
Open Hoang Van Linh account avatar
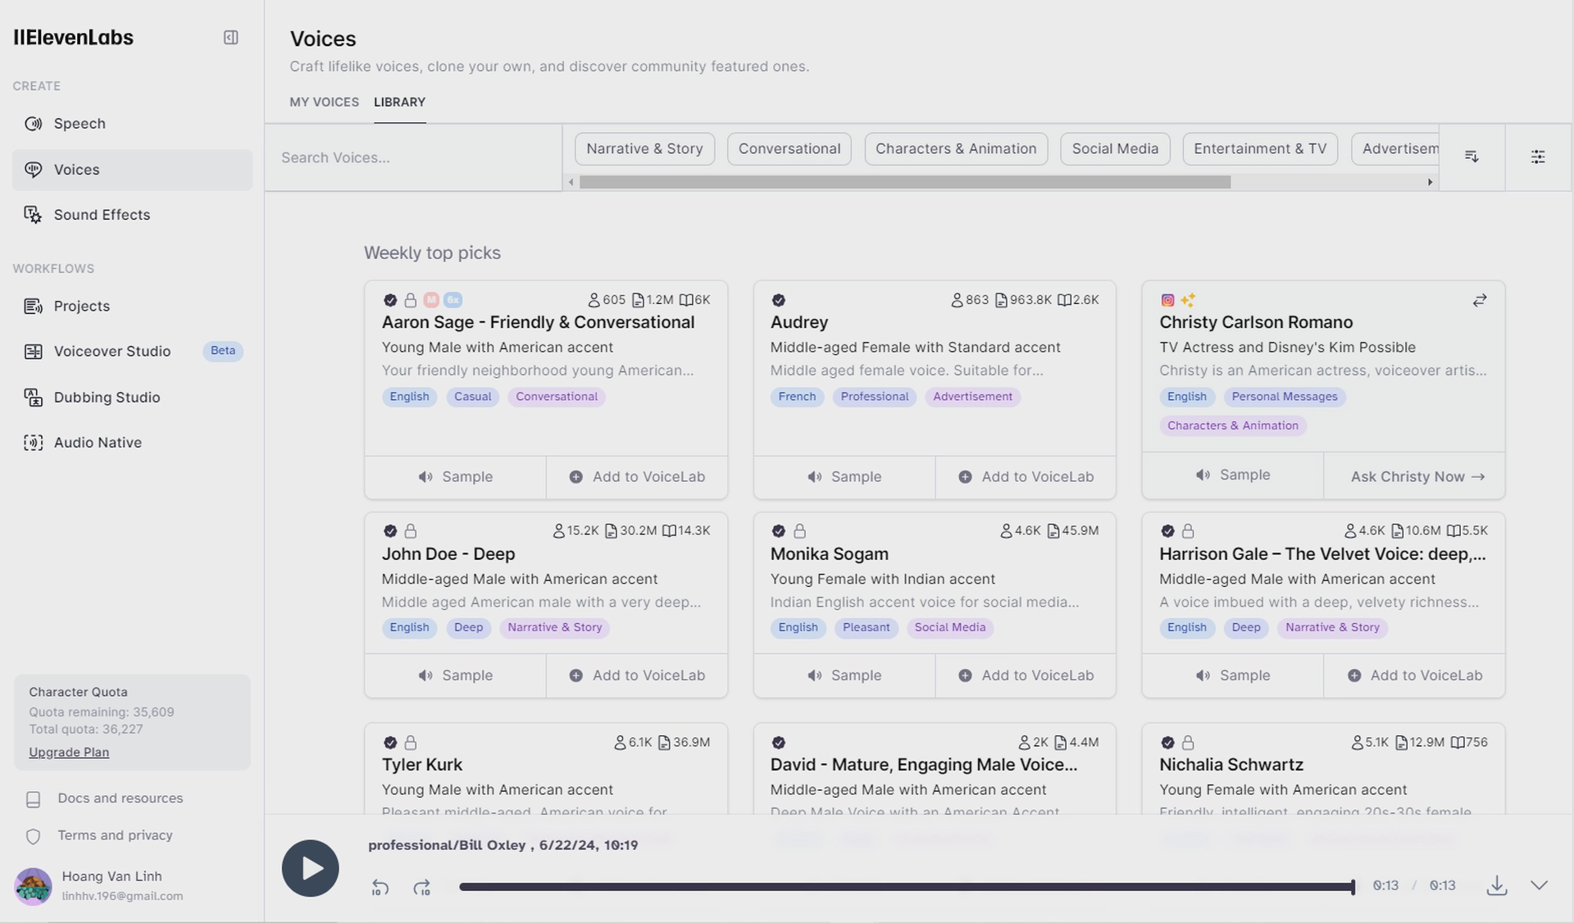click(x=34, y=887)
